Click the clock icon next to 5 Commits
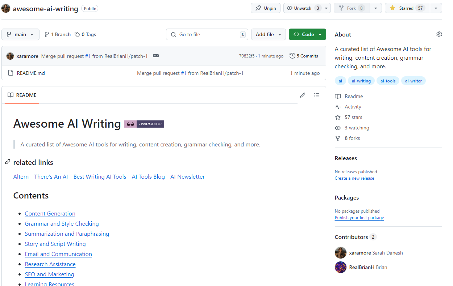Image resolution: width=453 pixels, height=286 pixels. (292, 56)
